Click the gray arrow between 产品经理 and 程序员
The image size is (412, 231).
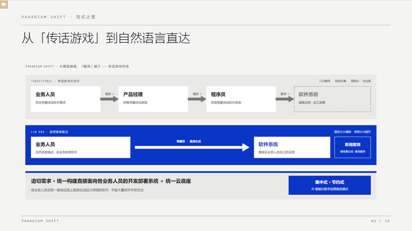tap(197, 99)
